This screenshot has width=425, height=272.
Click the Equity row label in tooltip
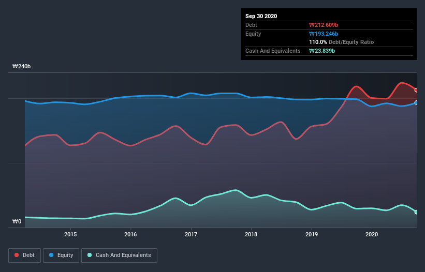tap(253, 34)
